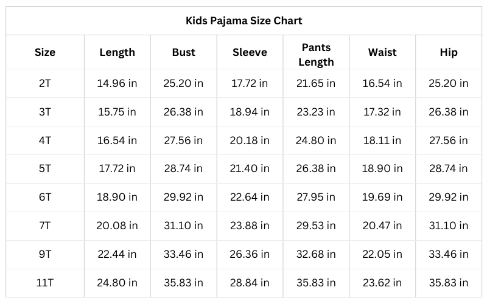Select the Size column header

pyautogui.click(x=44, y=52)
